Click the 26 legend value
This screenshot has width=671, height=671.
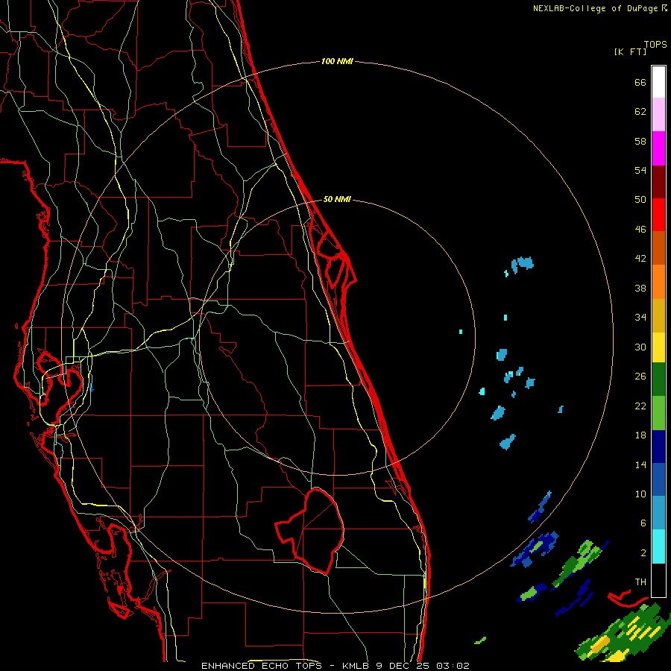coord(640,377)
